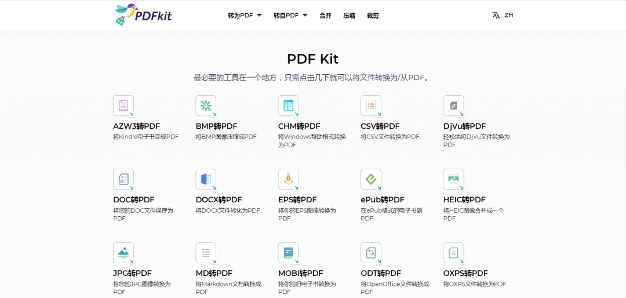
Task: Click the PDFkit bird logo
Action: [142, 15]
